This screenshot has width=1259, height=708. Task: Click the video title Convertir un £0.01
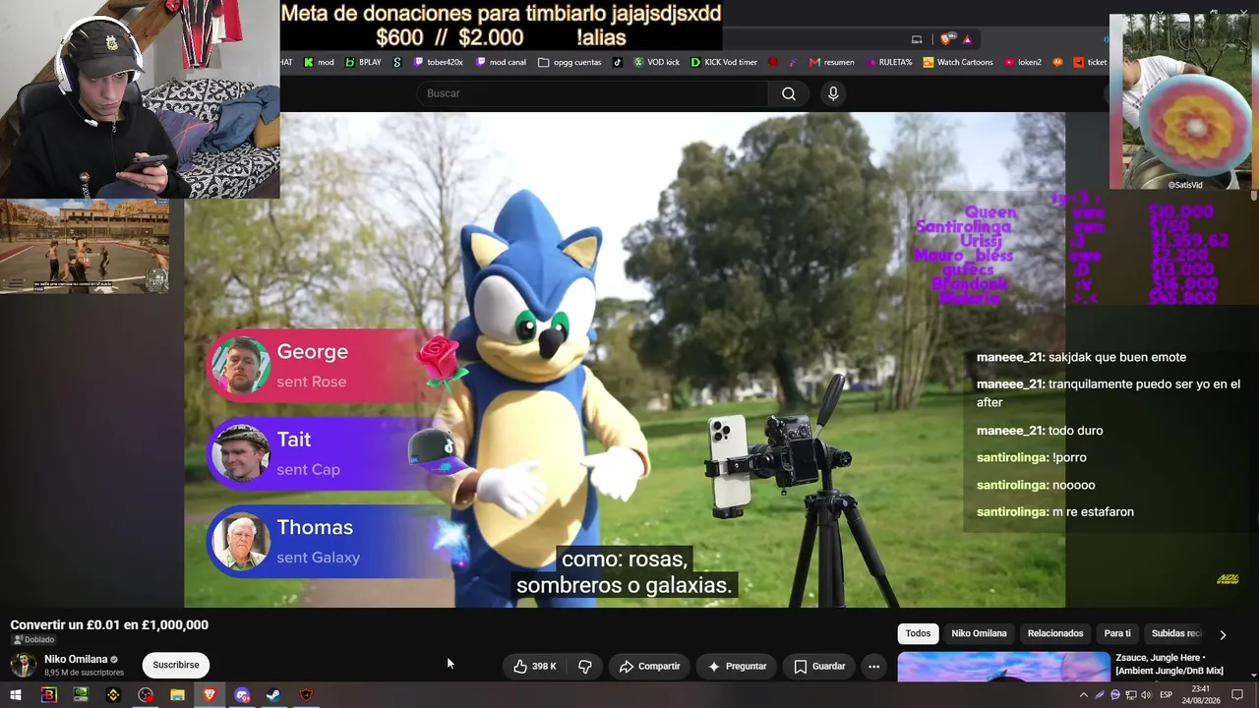pos(109,624)
